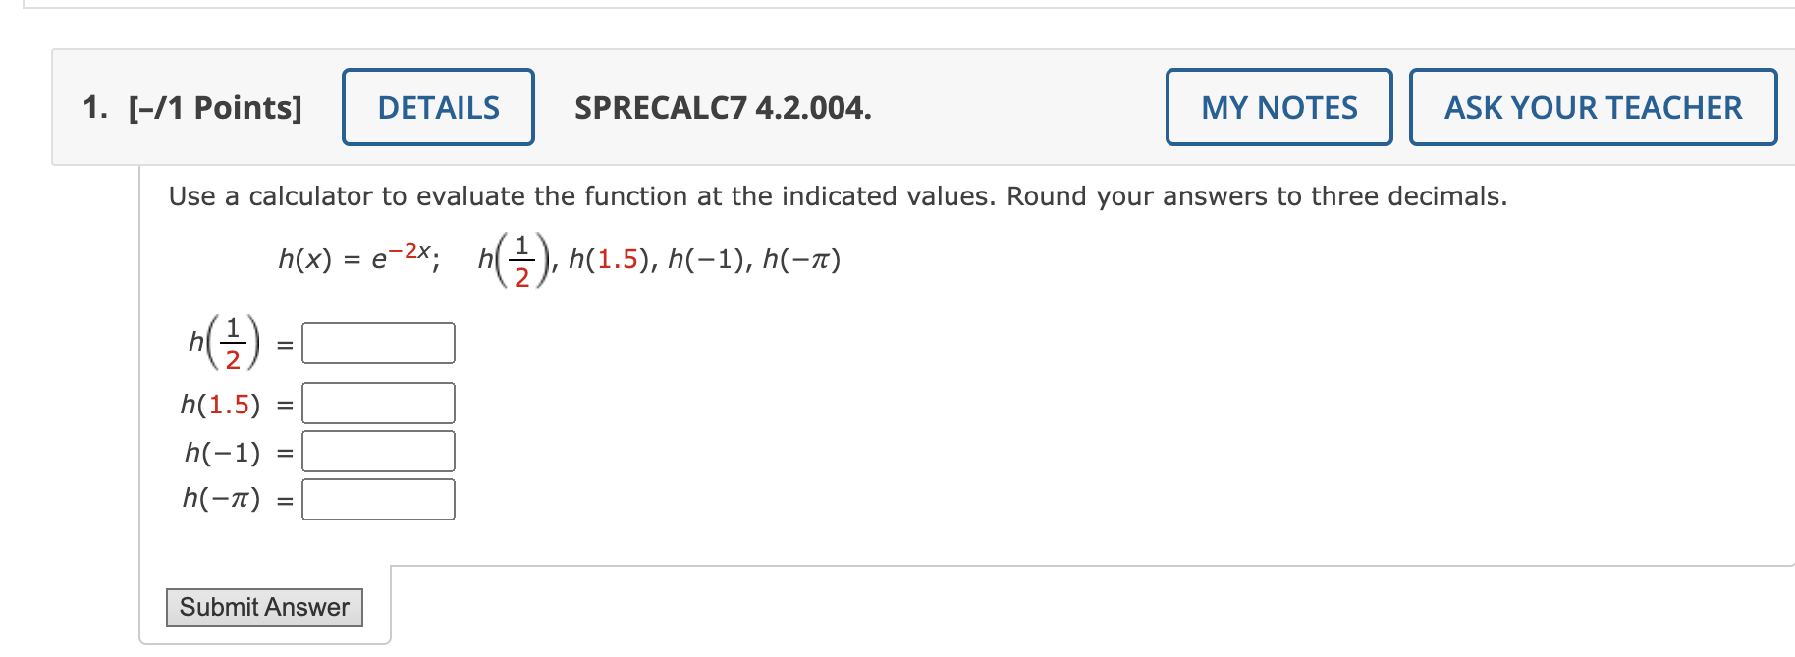Image resolution: width=1795 pixels, height=657 pixels.
Task: Click the h(-π) answer input box
Action: coord(377,500)
